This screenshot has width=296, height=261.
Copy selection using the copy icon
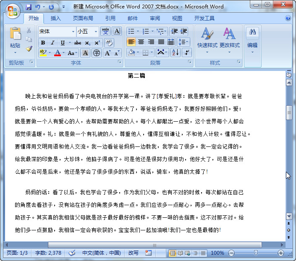click(29, 39)
